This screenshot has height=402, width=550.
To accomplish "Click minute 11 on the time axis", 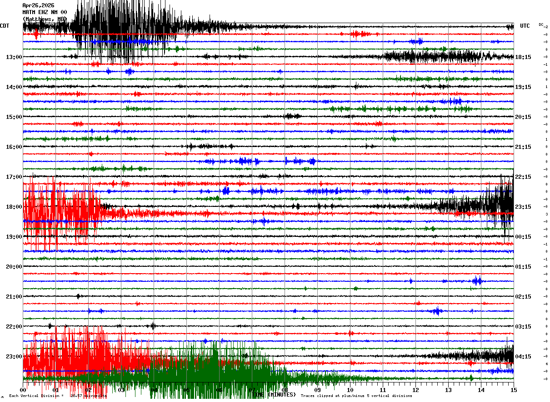I will (x=383, y=390).
